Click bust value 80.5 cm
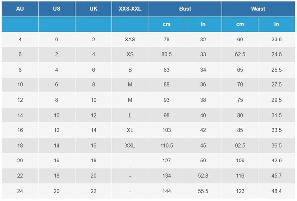The image size is (297, 201). (x=166, y=54)
